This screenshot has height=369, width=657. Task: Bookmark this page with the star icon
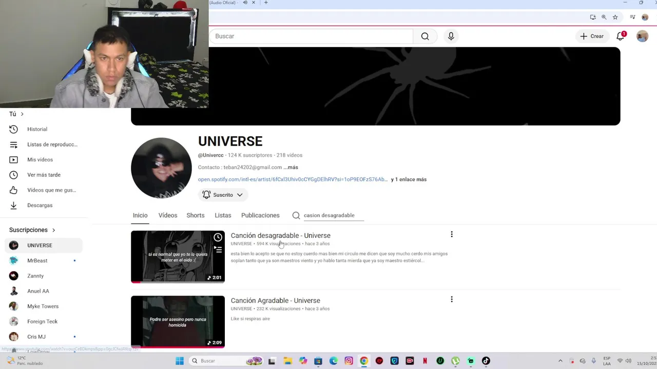click(615, 17)
